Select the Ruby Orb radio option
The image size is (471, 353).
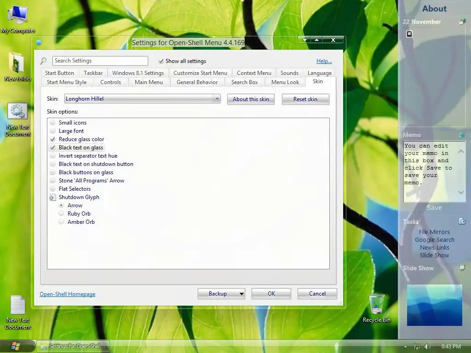tap(61, 214)
